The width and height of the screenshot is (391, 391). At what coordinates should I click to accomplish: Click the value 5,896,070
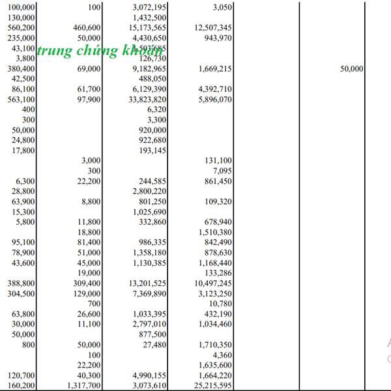pyautogui.click(x=215, y=100)
